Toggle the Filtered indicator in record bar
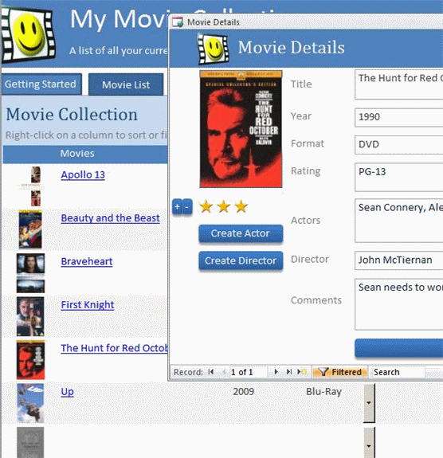Viewport: 443px width, 458px height. (x=340, y=372)
